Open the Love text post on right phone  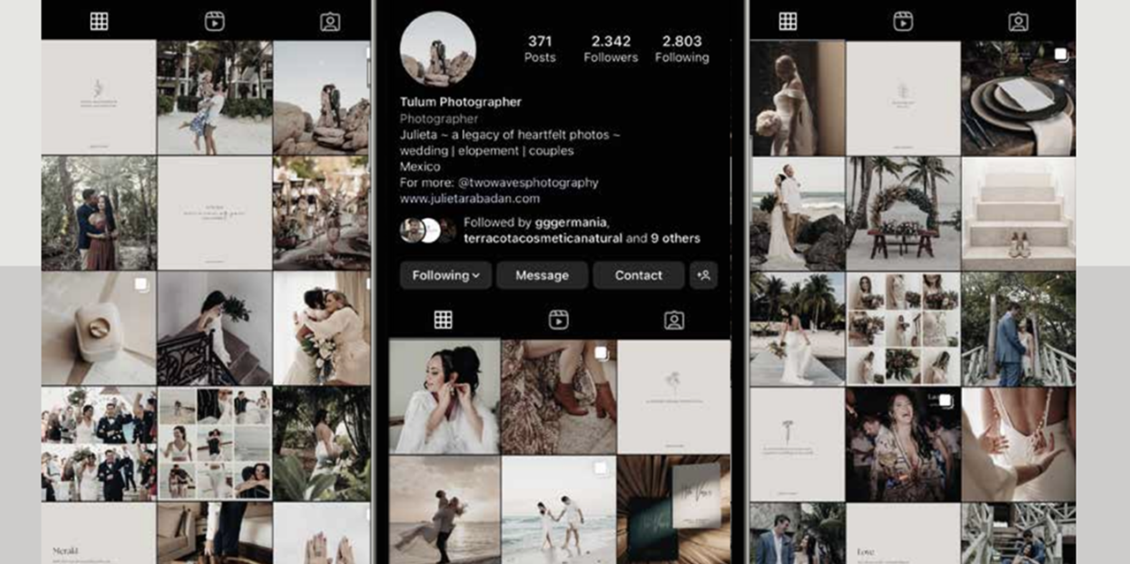tap(903, 534)
